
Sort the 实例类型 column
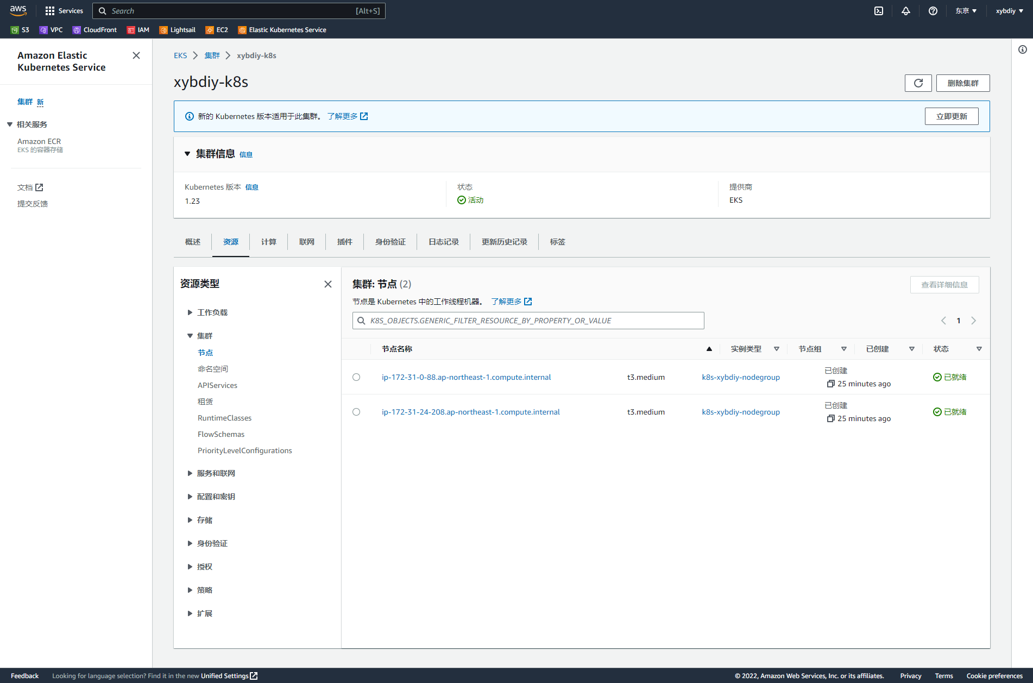click(777, 349)
